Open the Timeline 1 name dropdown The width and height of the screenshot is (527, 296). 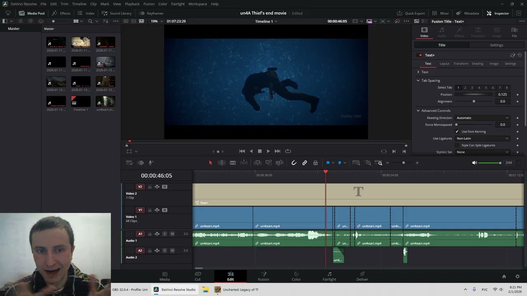coord(266,21)
